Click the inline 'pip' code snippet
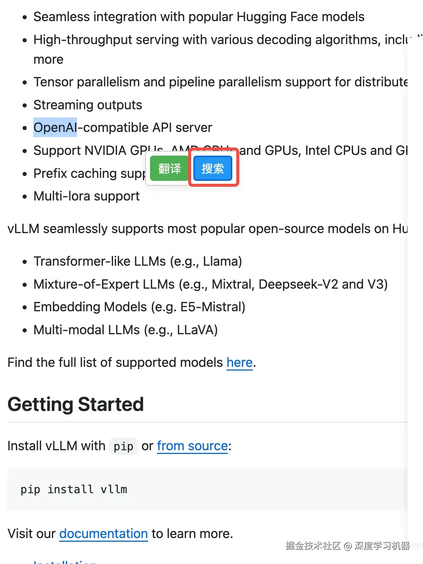 [x=123, y=446]
